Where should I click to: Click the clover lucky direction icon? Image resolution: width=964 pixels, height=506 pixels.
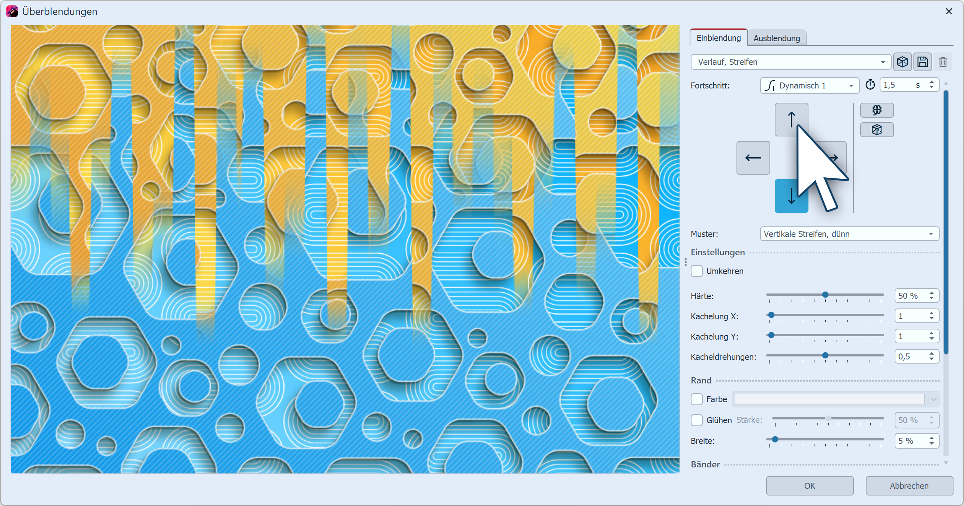[877, 110]
